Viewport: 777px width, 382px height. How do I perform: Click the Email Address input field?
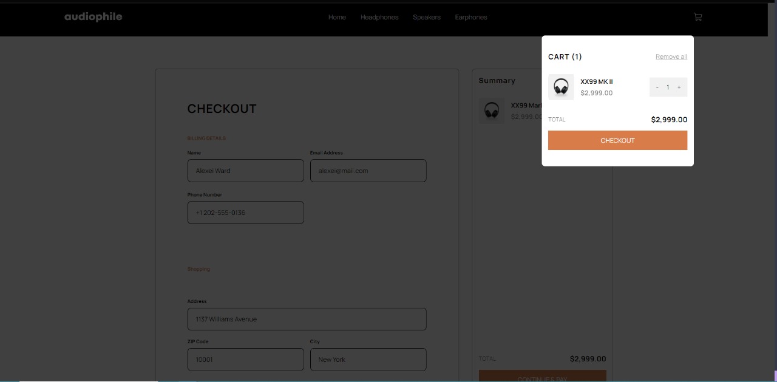pos(368,171)
